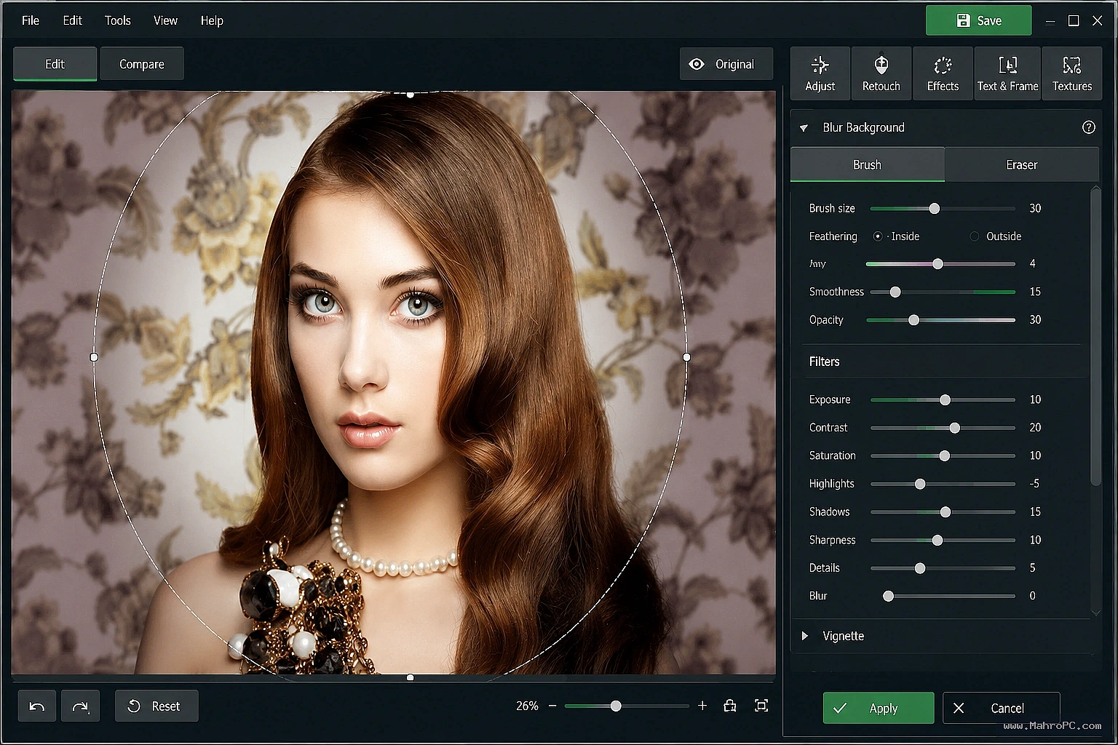The height and width of the screenshot is (745, 1118).
Task: Click the zoom in plus icon
Action: click(702, 706)
